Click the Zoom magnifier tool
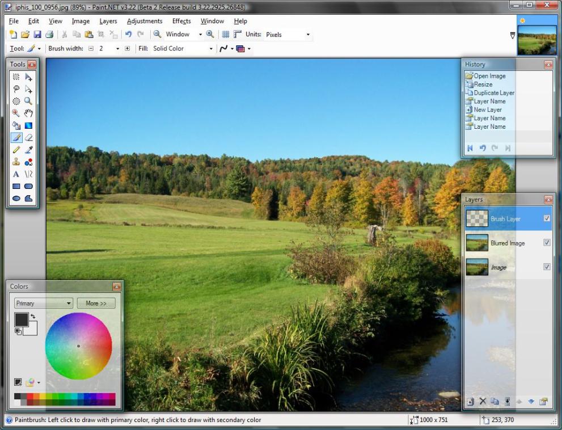Image resolution: width=562 pixels, height=430 pixels. [28, 101]
